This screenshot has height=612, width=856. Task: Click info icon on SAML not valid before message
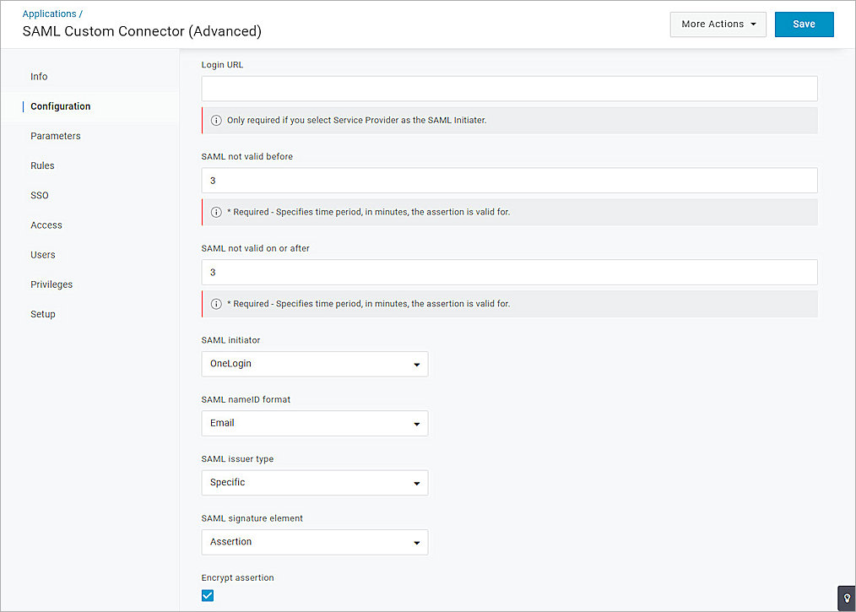pyautogui.click(x=216, y=212)
